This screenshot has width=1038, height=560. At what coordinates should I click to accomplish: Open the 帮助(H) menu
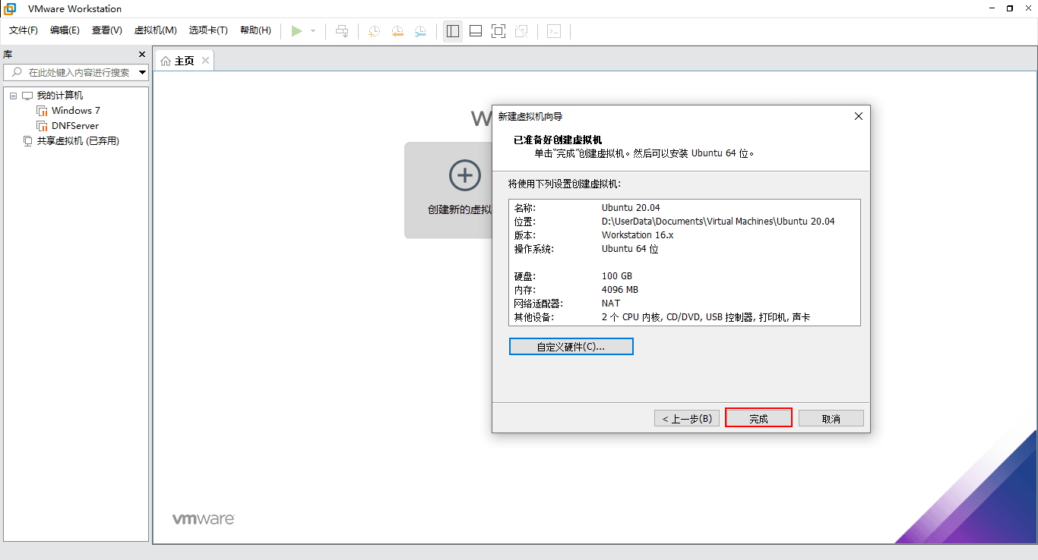click(255, 30)
